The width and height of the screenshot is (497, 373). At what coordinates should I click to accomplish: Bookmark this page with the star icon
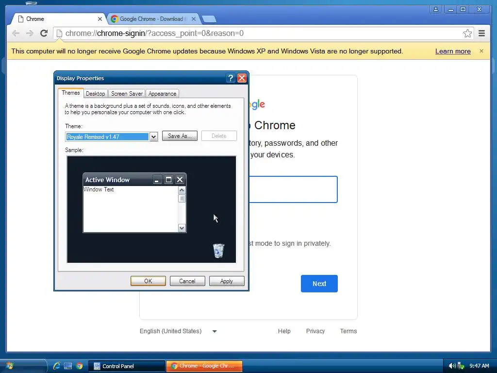click(467, 34)
